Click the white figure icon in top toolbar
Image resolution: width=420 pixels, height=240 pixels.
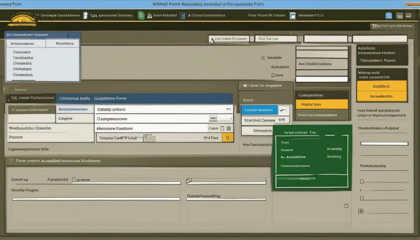click(85, 16)
